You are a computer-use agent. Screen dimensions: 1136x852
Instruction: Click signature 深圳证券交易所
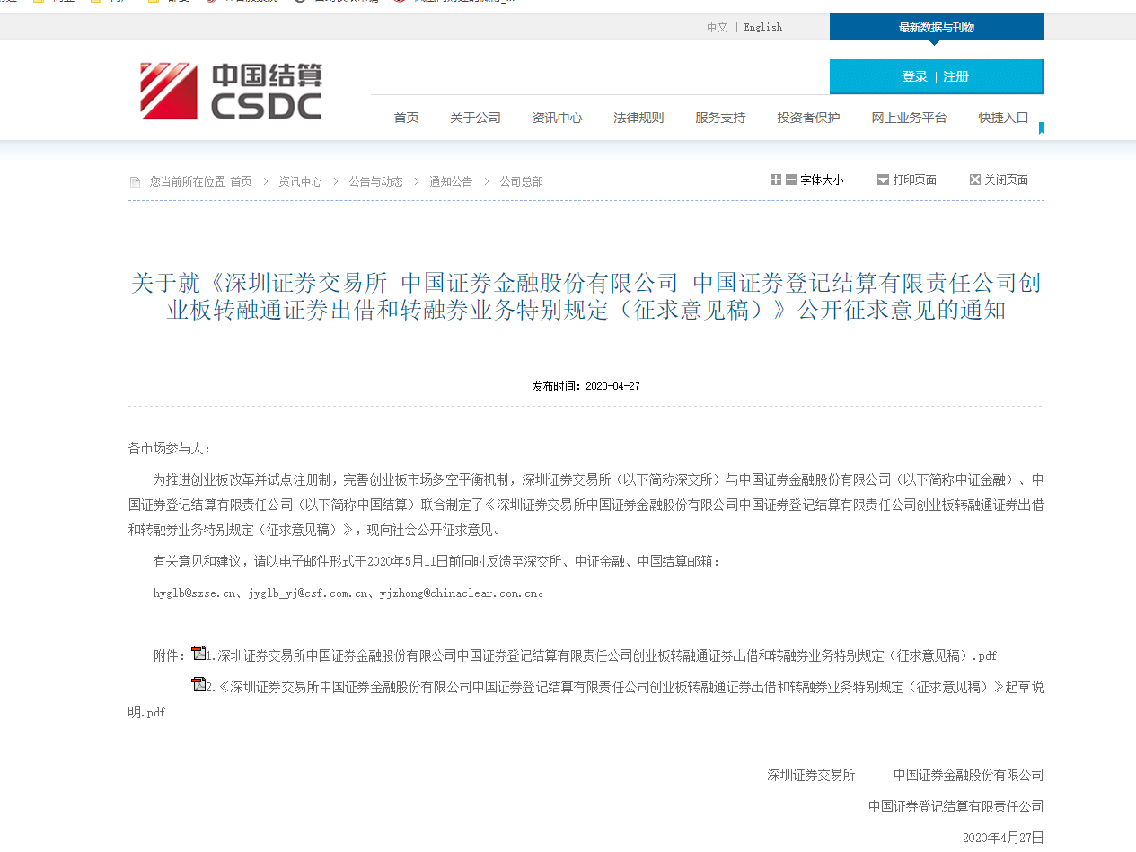[x=811, y=775]
